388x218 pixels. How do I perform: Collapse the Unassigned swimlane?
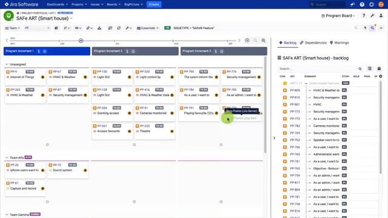coord(7,64)
